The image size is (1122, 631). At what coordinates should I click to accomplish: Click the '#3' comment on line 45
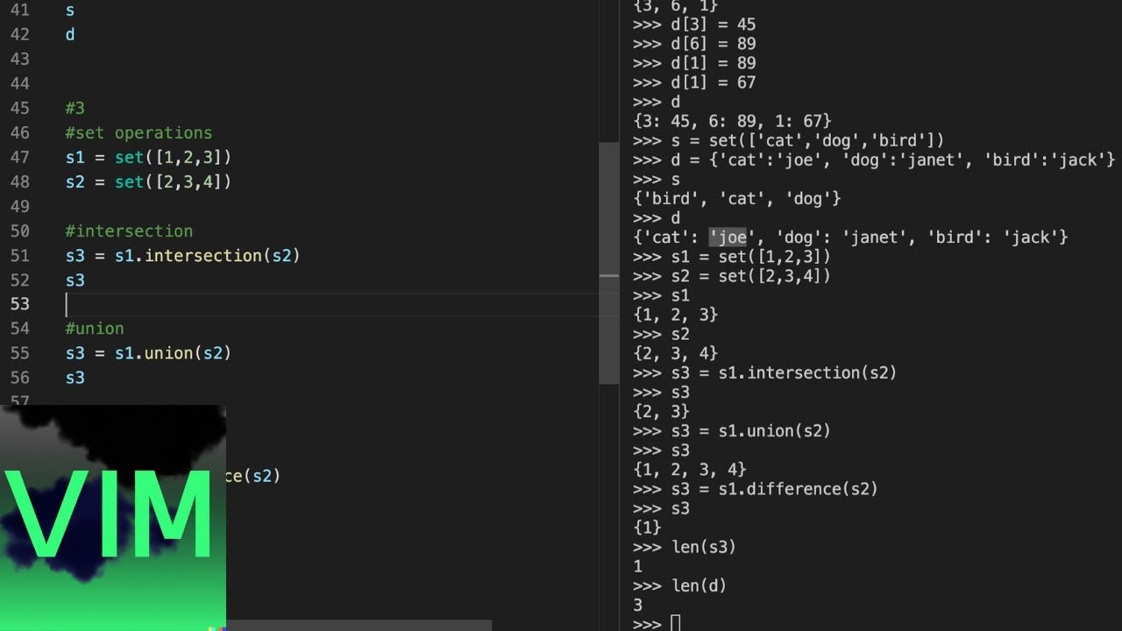click(75, 108)
